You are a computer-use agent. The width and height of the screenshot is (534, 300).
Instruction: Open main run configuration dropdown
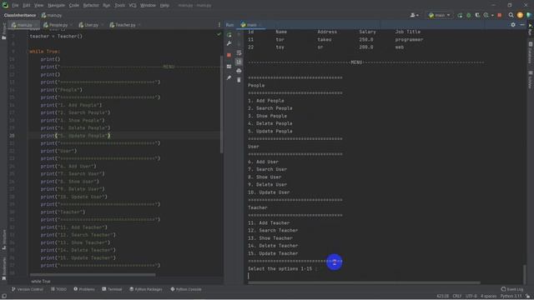[x=440, y=15]
